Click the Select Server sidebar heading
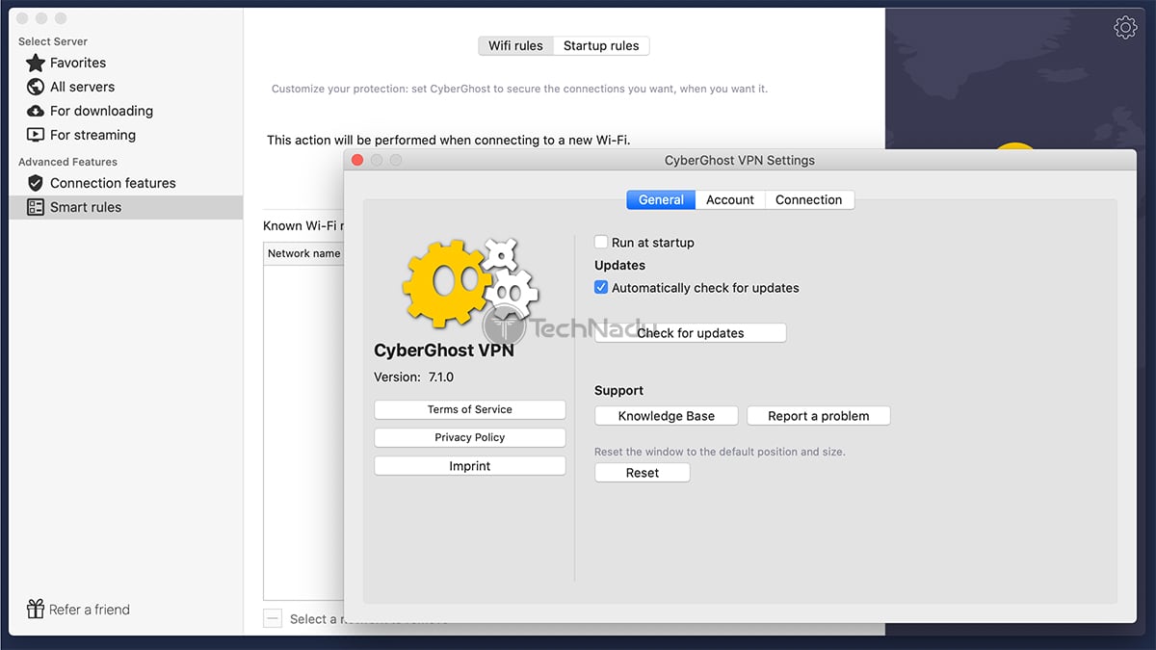 [x=53, y=41]
